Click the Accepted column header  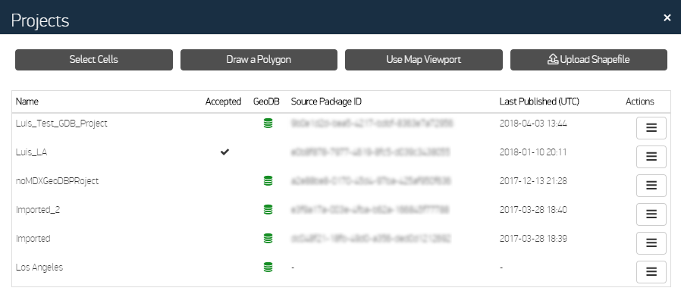point(223,102)
